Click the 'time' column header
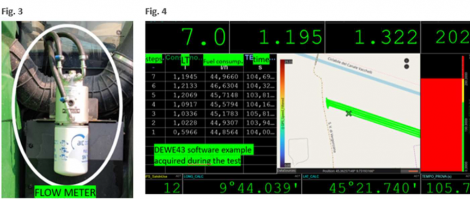This screenshot has width=470, height=199. click(261, 60)
